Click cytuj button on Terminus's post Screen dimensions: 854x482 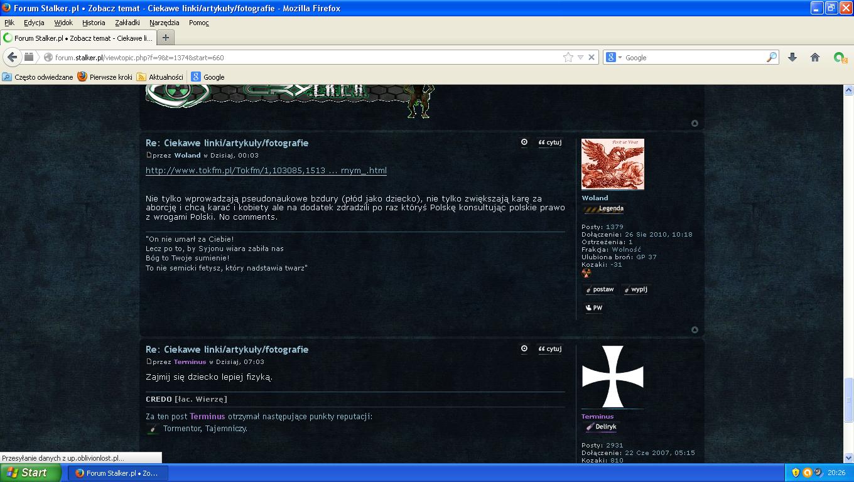click(550, 349)
